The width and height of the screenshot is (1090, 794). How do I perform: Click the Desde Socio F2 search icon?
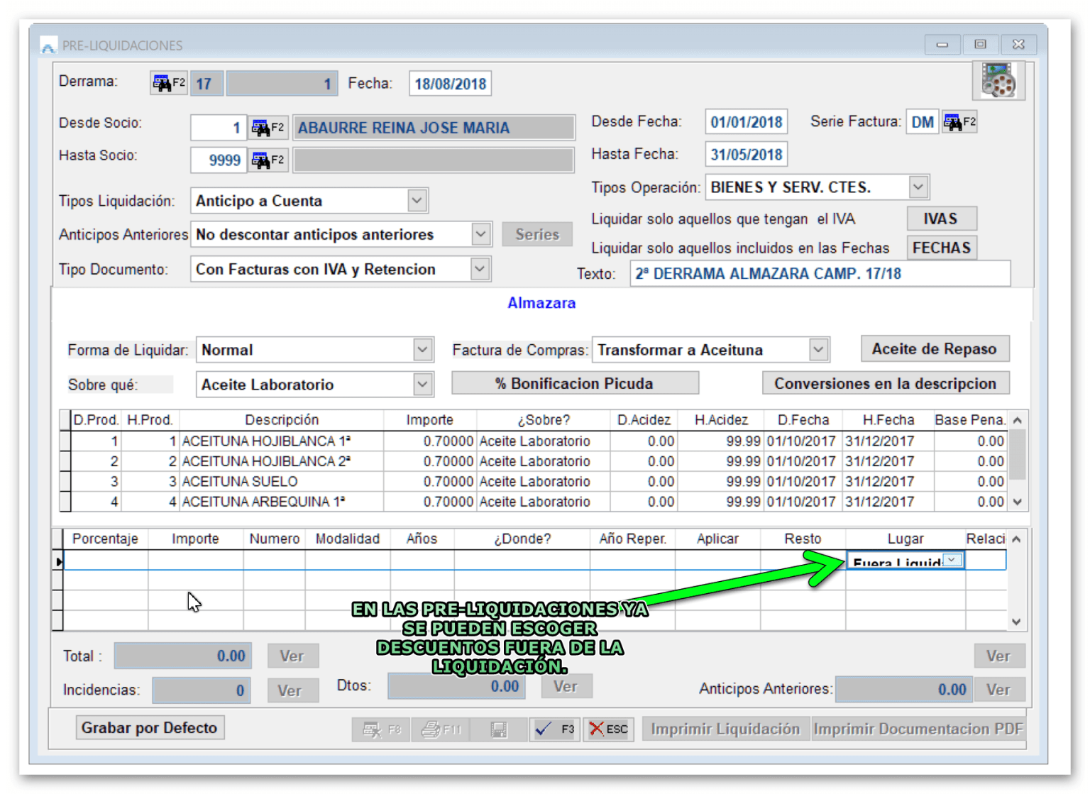pos(268,128)
